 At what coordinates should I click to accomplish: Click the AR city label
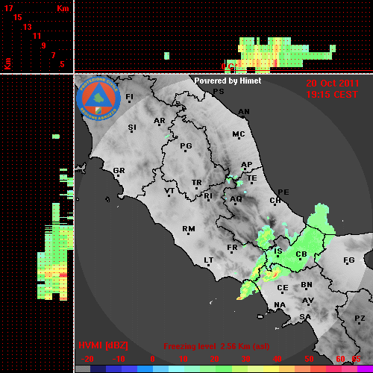[x=160, y=121]
